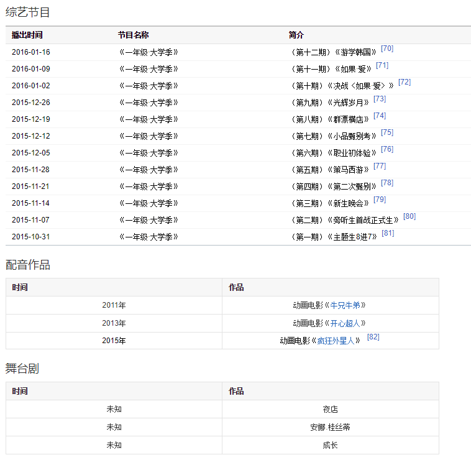The width and height of the screenshot is (471, 460).
Task: Follow the 开心超人 film link
Action: [x=345, y=323]
